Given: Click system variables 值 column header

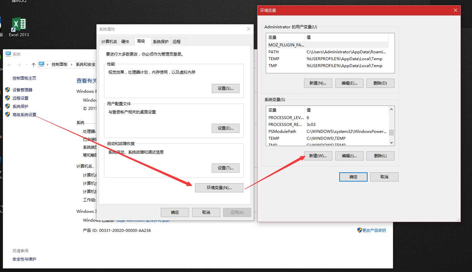Looking at the screenshot, I should 347,110.
